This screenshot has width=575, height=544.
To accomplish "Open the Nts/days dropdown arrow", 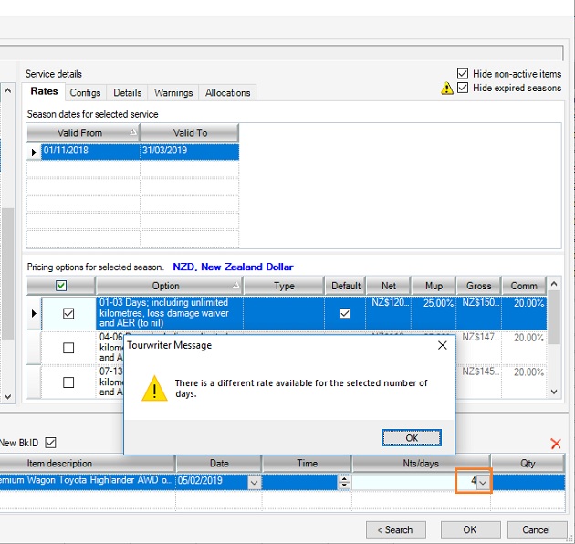I will (483, 482).
